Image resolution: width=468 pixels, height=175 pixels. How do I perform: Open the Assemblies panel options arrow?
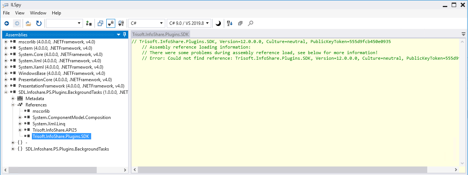coord(119,34)
